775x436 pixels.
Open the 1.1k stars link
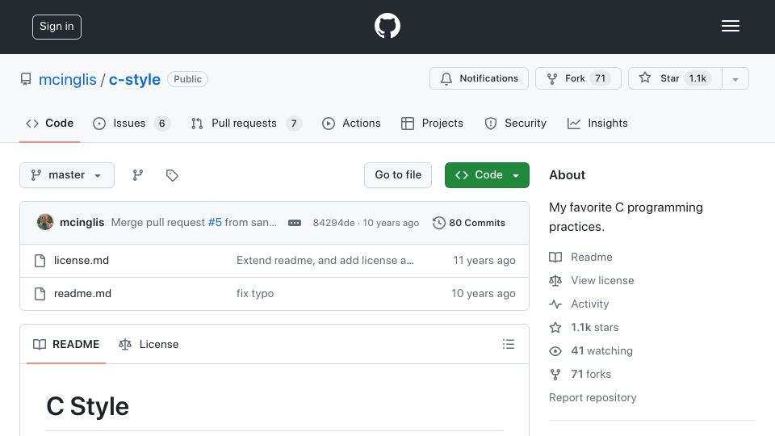point(584,327)
